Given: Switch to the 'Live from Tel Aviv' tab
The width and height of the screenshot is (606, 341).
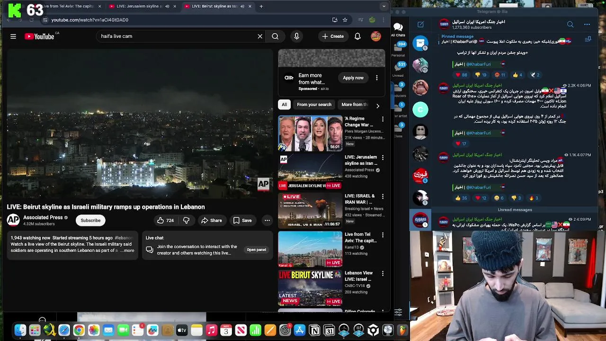Looking at the screenshot, I should click(x=70, y=6).
